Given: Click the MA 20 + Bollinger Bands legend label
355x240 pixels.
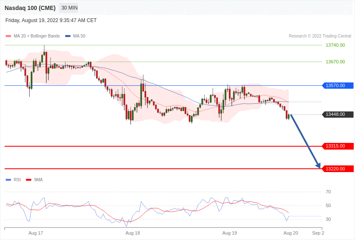Looking at the screenshot, I should pos(37,36).
